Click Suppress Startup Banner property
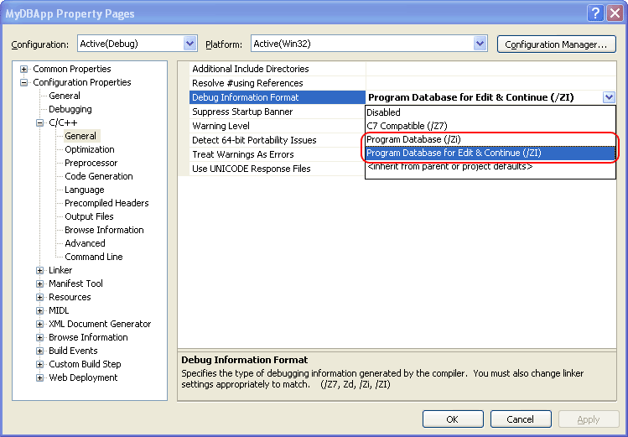The image size is (628, 437). tap(242, 112)
